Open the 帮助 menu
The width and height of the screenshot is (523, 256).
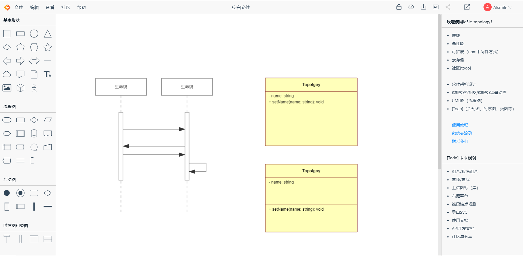tap(81, 7)
